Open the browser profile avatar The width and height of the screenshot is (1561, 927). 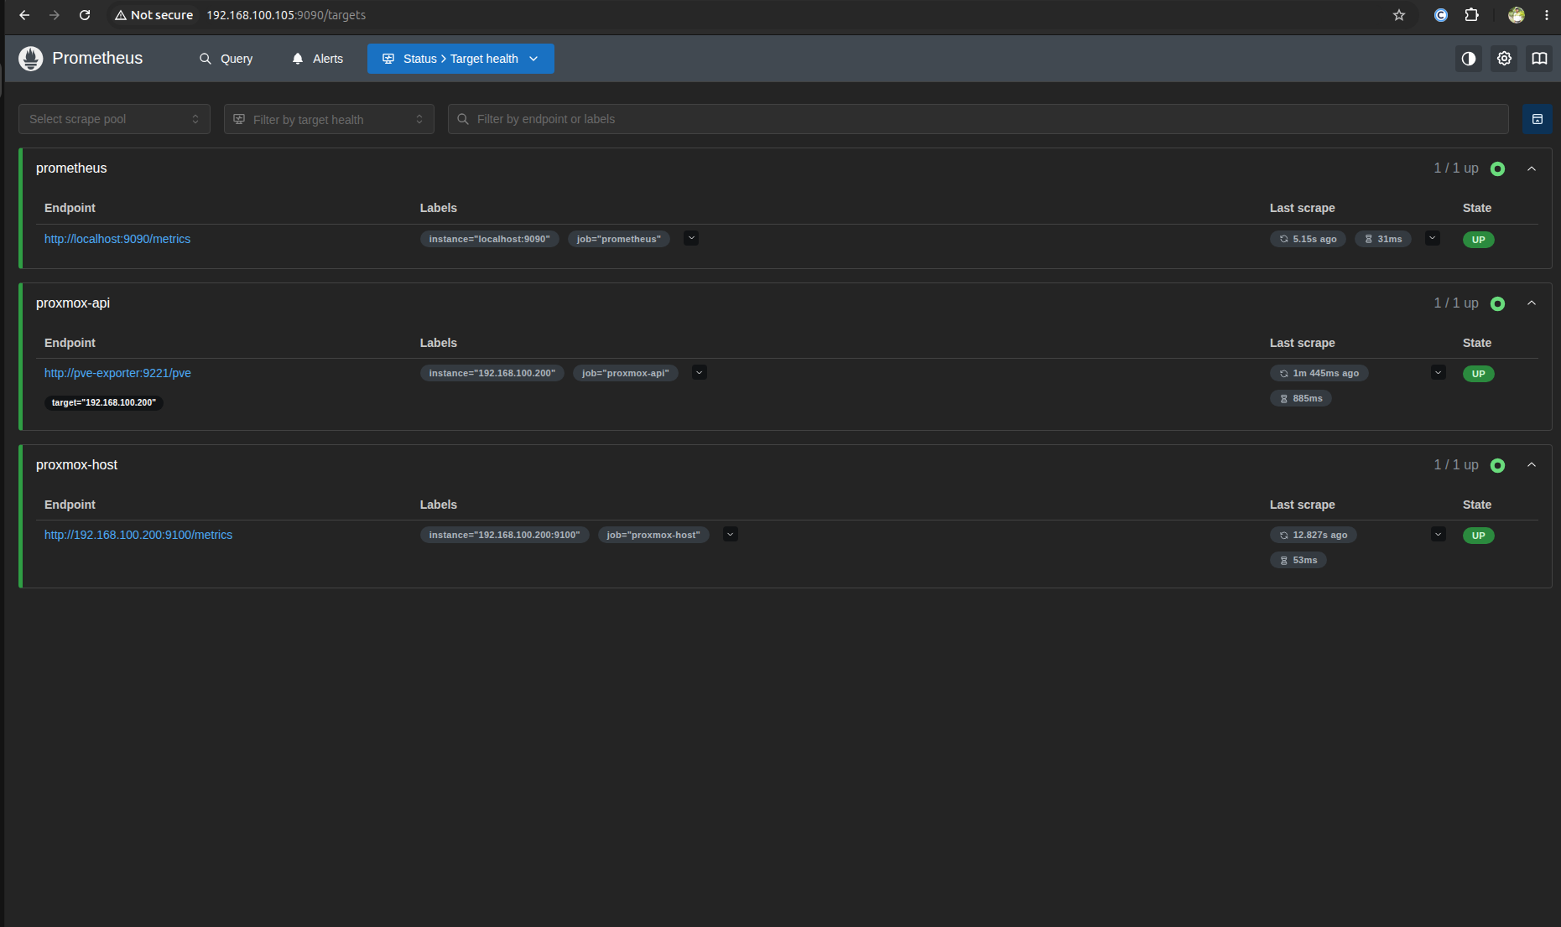(1517, 15)
